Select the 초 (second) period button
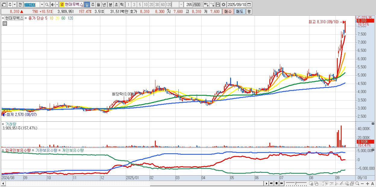The width and height of the screenshot is (376, 187). click(116, 5)
